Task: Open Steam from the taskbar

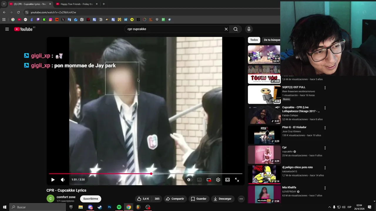Action: [100, 207]
